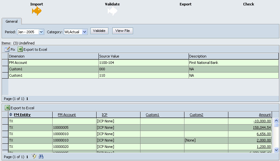280x161 pixels.
Task: Select row selector for Custom1 000
Action: tap(5, 69)
